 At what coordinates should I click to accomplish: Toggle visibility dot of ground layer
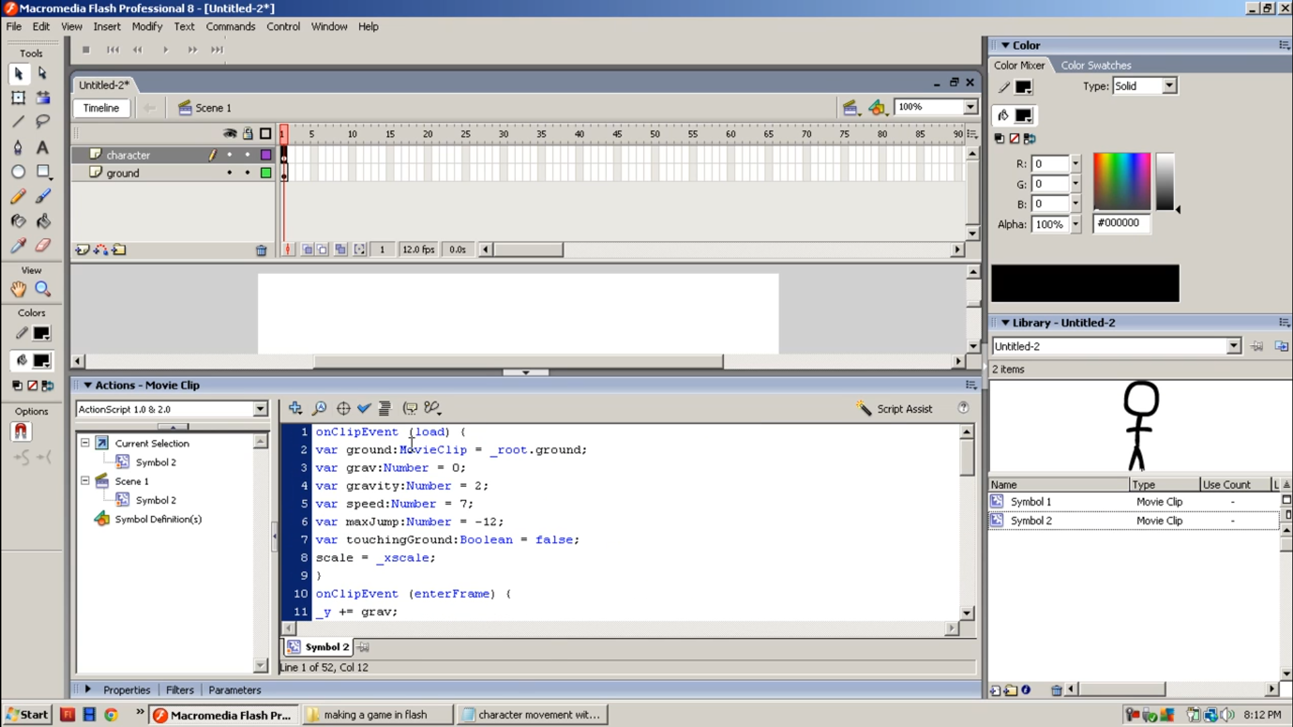(230, 173)
